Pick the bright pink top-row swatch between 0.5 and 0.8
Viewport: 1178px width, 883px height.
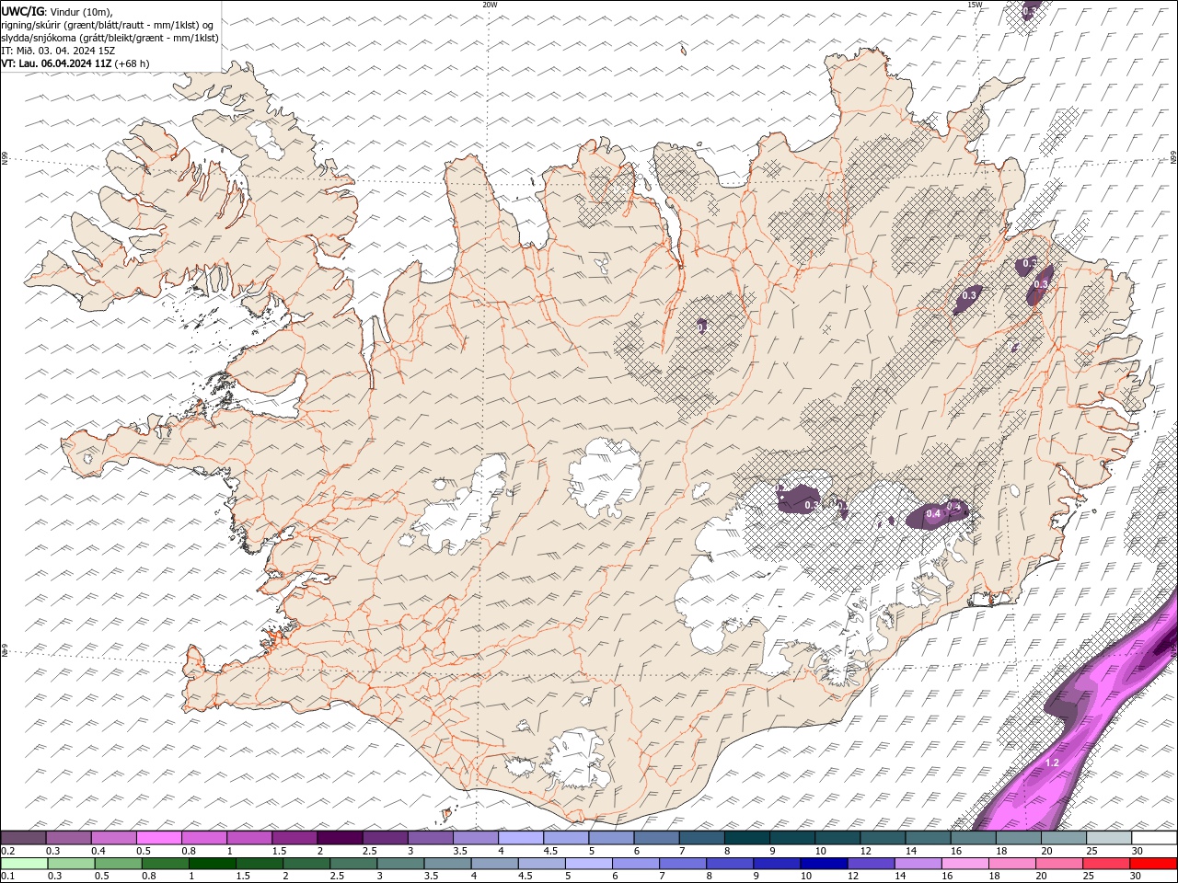pos(159,837)
